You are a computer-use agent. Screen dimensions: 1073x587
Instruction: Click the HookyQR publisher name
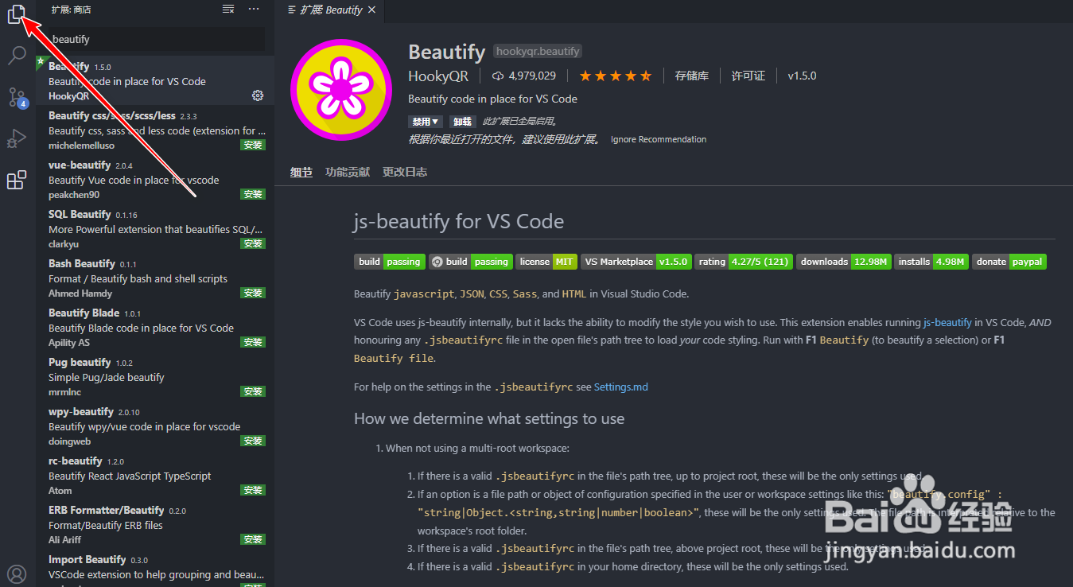(x=438, y=76)
